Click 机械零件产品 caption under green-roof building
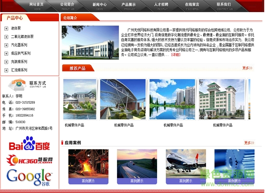 point(223,125)
